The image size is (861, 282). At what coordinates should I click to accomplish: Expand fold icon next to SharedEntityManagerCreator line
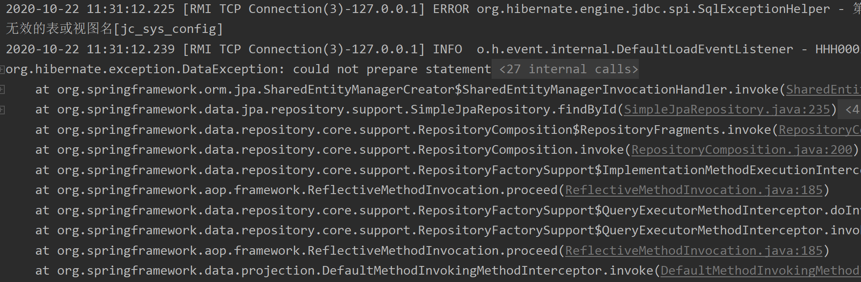(x=2, y=90)
